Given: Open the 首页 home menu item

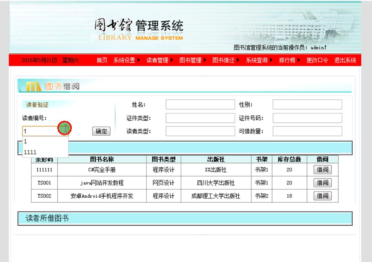Looking at the screenshot, I should click(102, 60).
